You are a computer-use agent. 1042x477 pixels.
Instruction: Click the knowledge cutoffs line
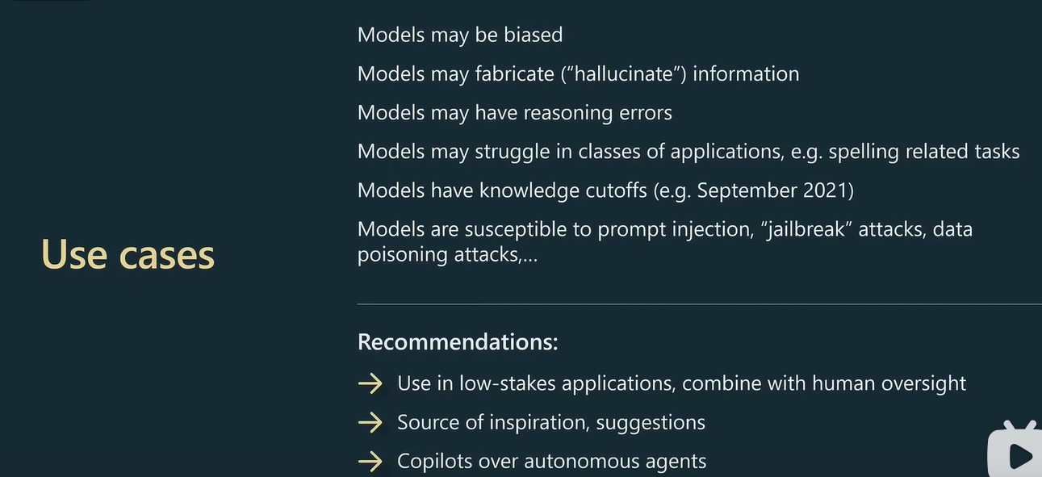click(x=605, y=190)
